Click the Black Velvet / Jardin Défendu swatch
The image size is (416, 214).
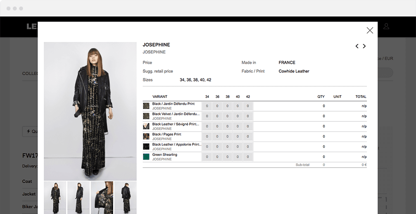pyautogui.click(x=146, y=116)
